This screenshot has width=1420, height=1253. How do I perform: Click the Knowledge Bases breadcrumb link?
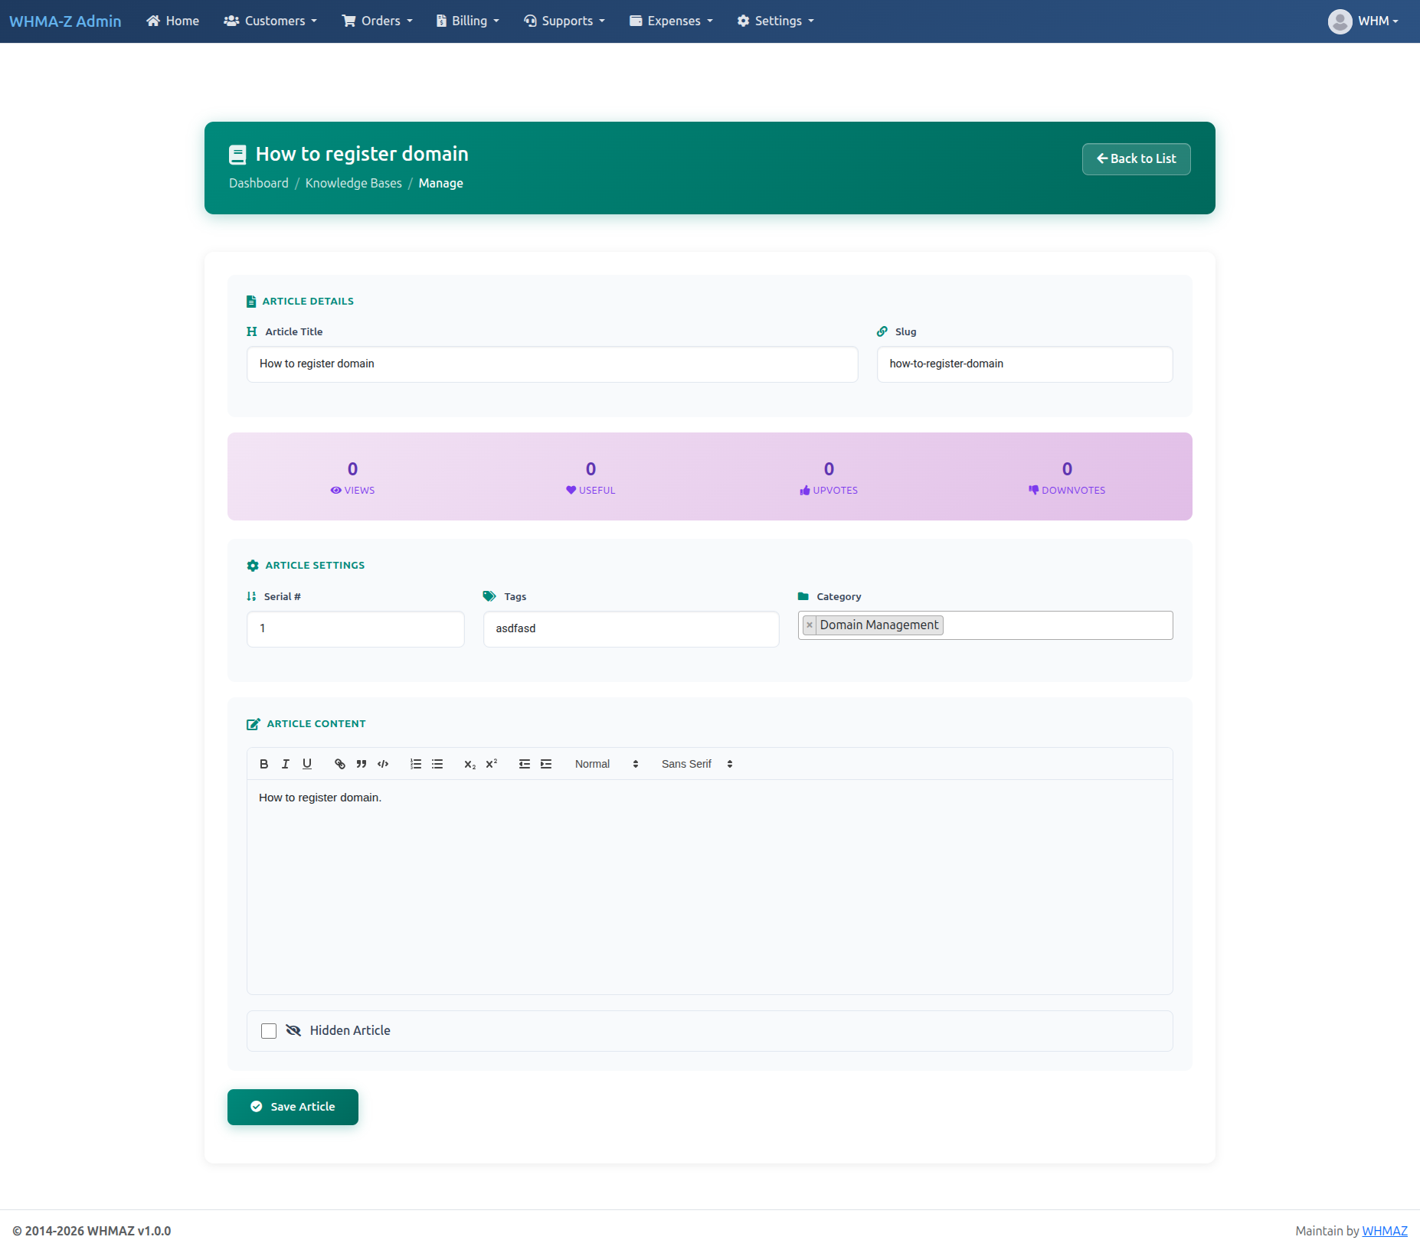[353, 183]
